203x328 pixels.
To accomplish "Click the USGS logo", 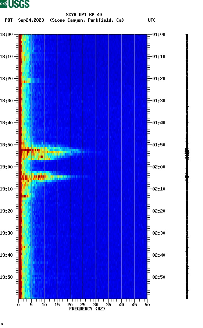I will (15, 4).
